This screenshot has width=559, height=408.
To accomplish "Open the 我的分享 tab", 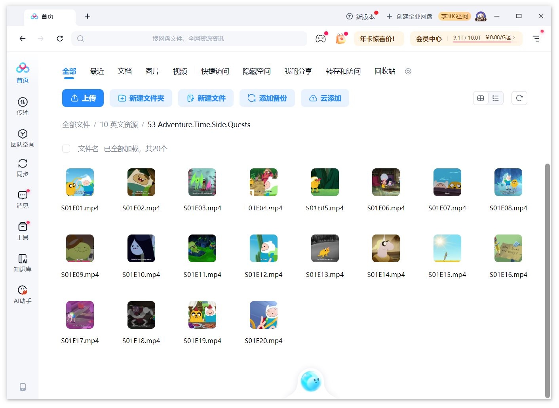I will pyautogui.click(x=298, y=71).
